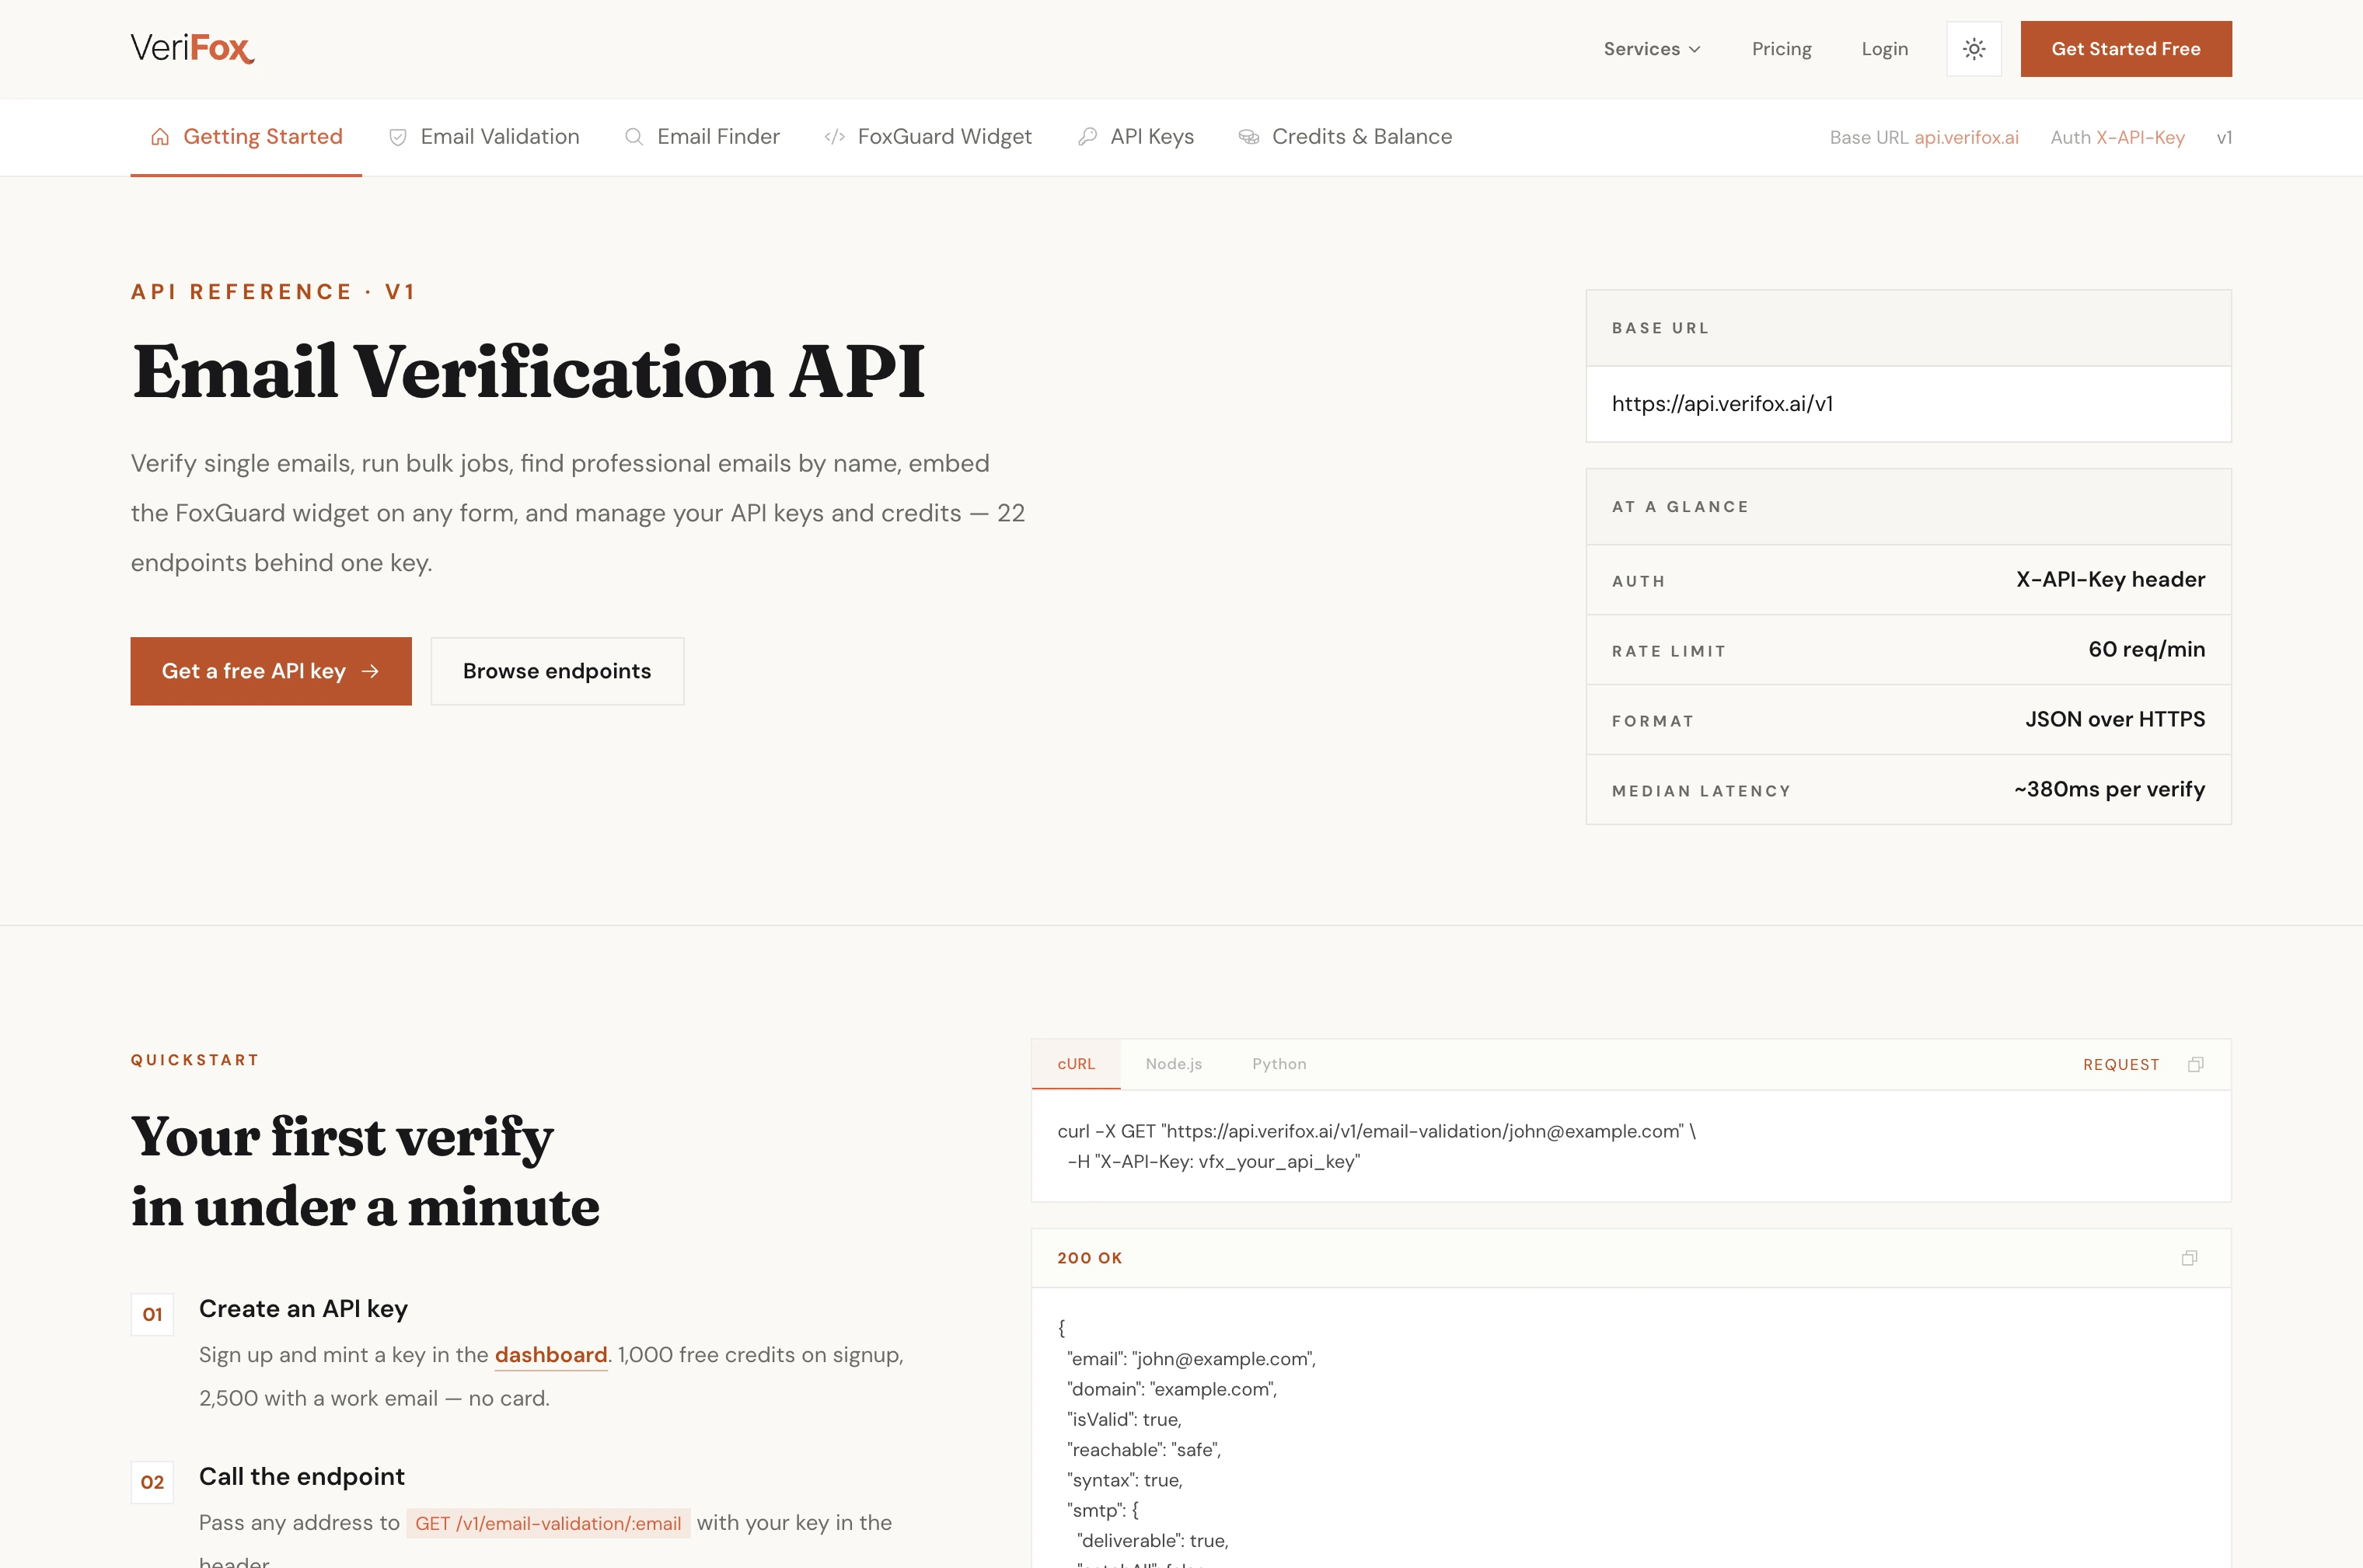Click the home icon in Getting Started

pyautogui.click(x=160, y=137)
